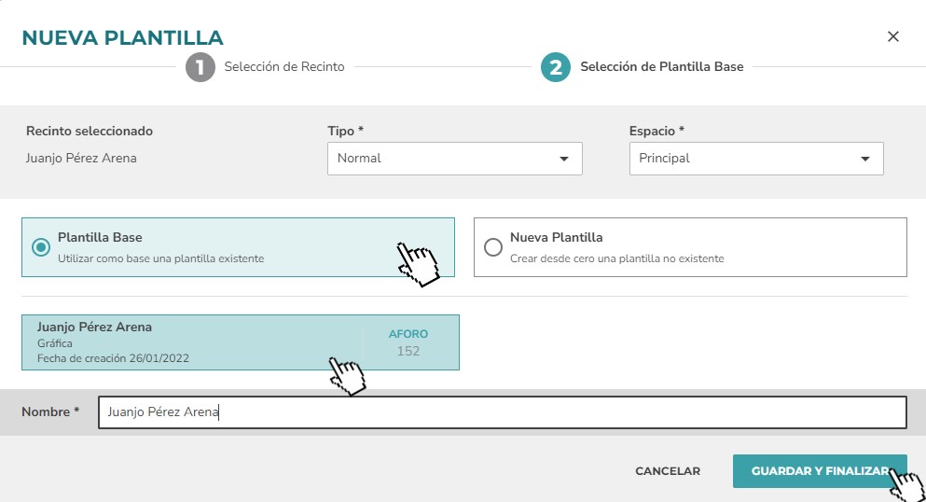Choose the Plantilla Base option card

click(x=238, y=247)
